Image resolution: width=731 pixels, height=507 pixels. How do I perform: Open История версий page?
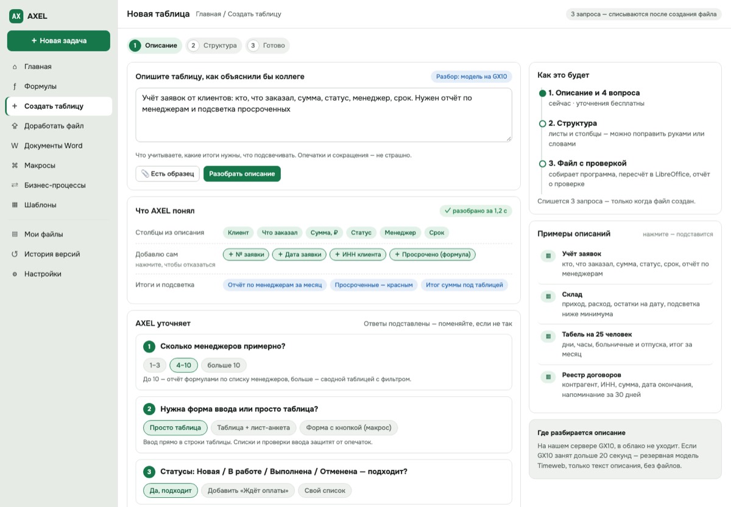coord(58,254)
